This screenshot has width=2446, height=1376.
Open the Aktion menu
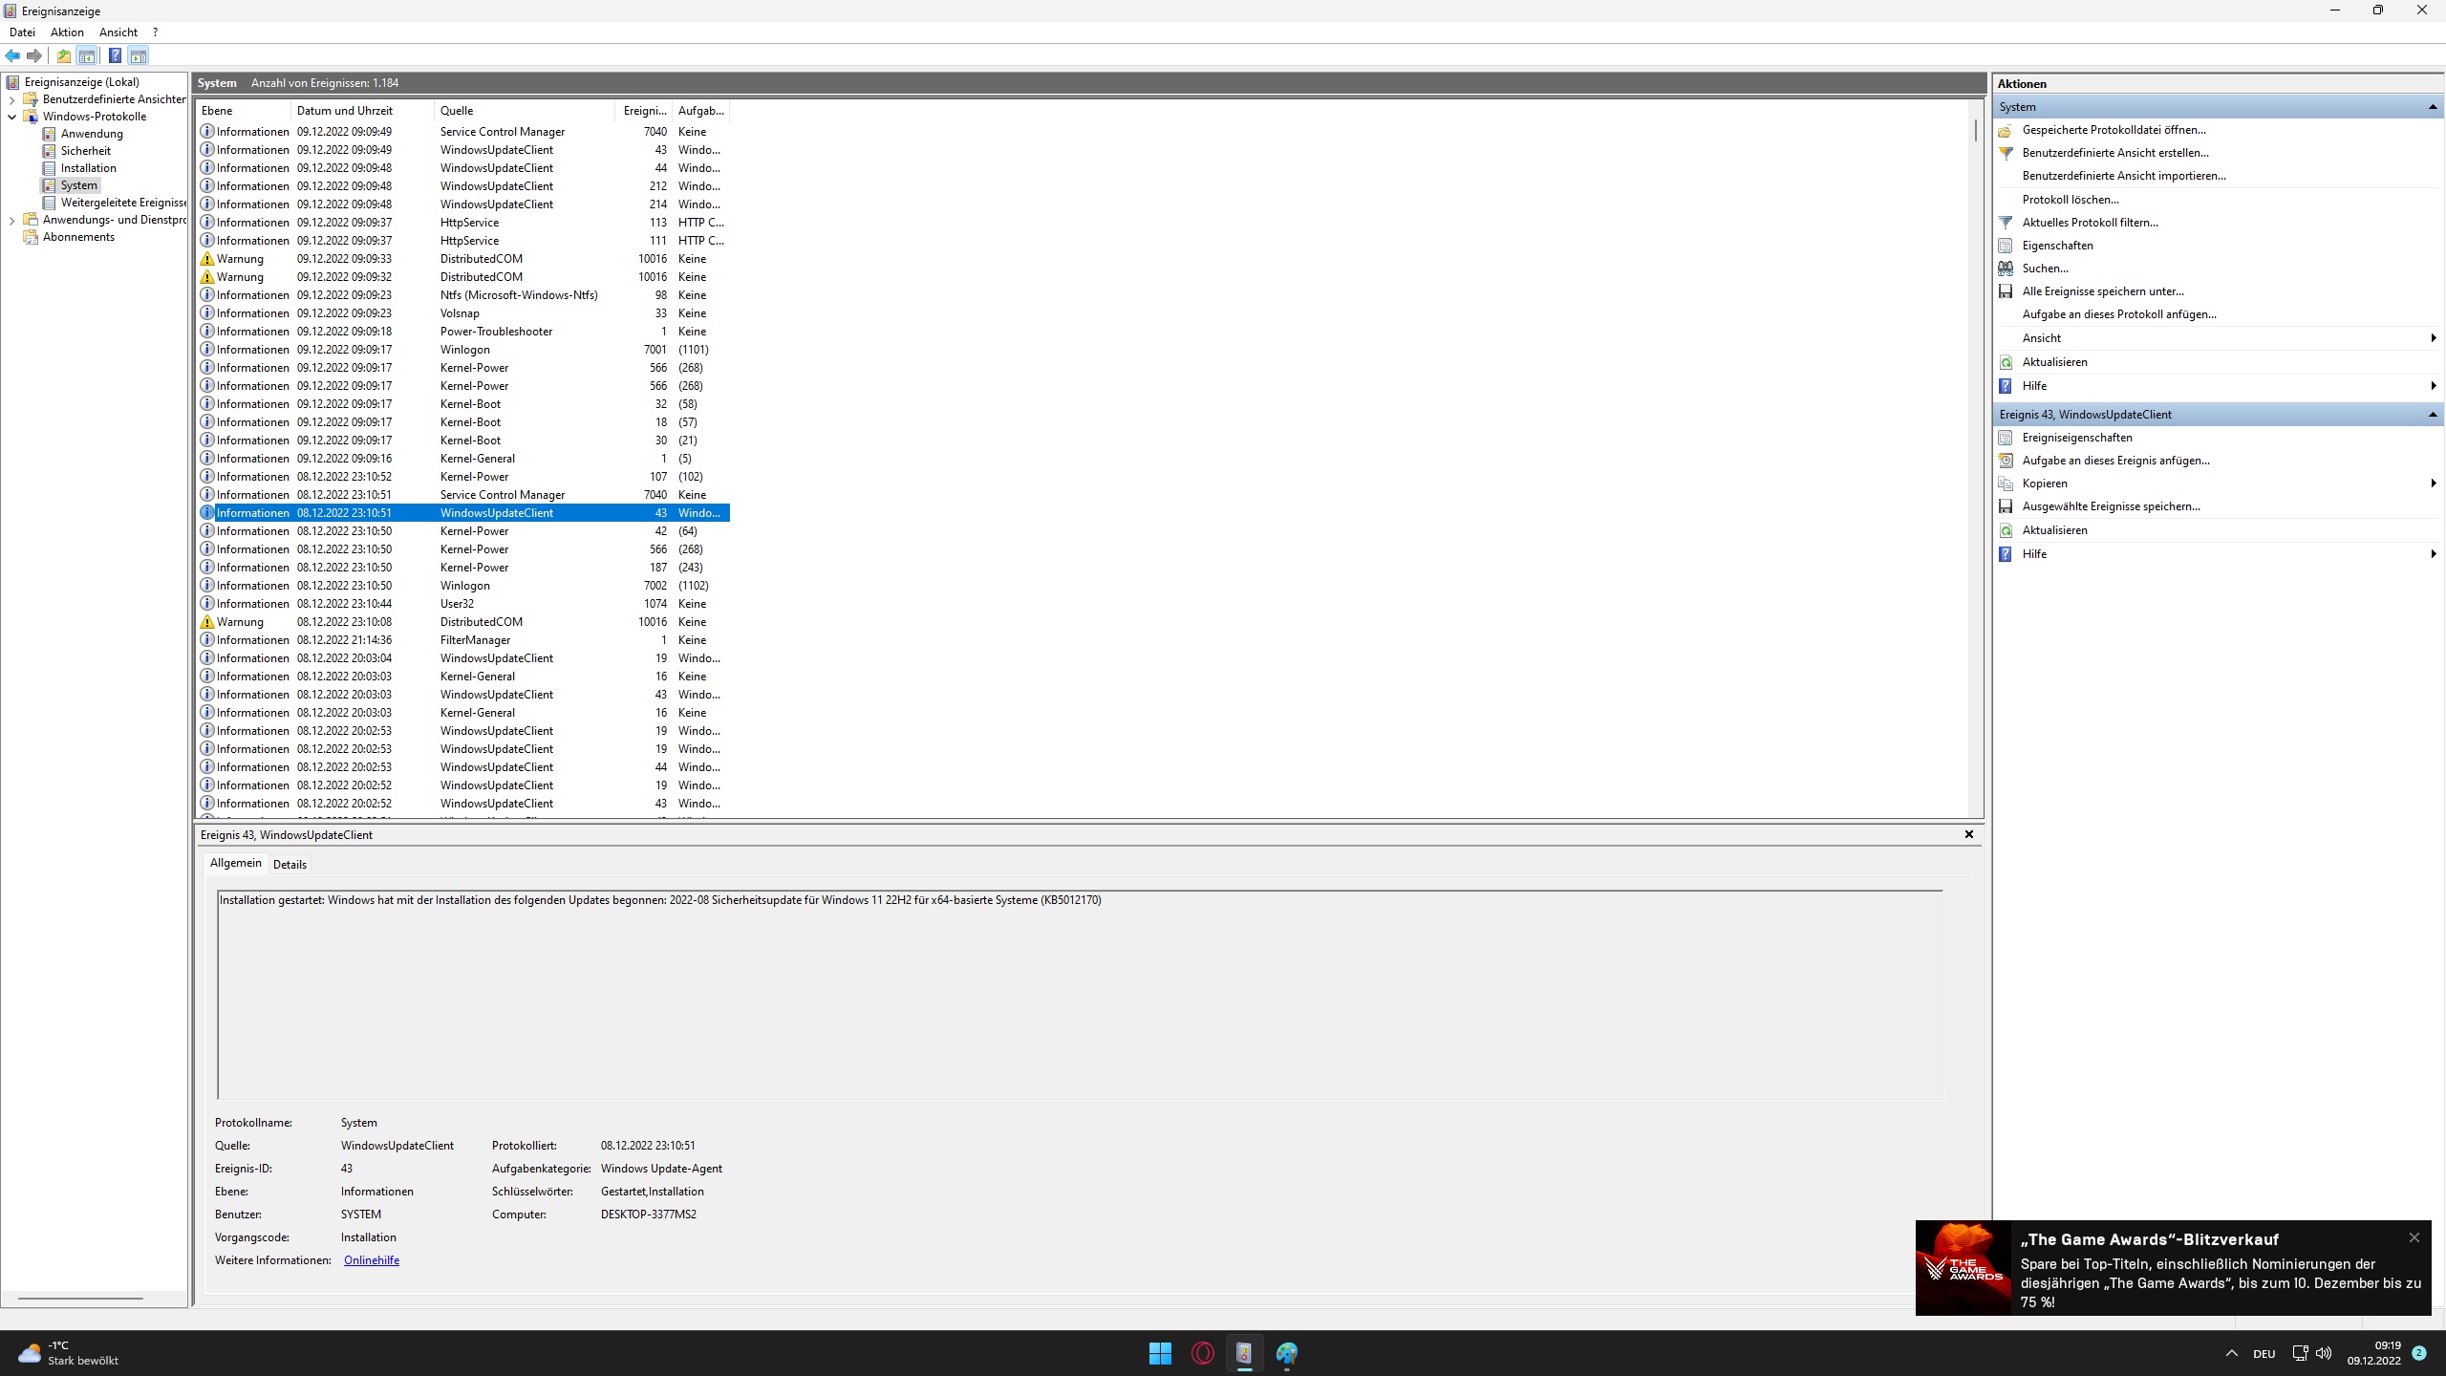[67, 32]
